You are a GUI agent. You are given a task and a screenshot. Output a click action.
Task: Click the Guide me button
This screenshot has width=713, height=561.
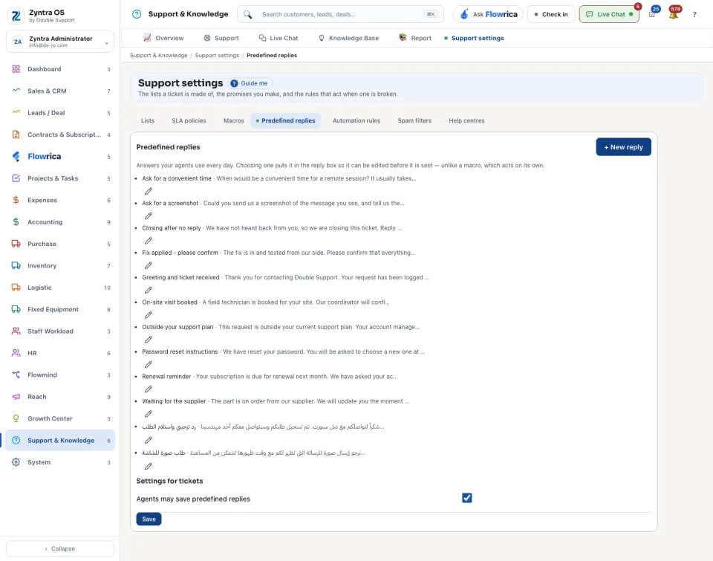click(x=250, y=83)
